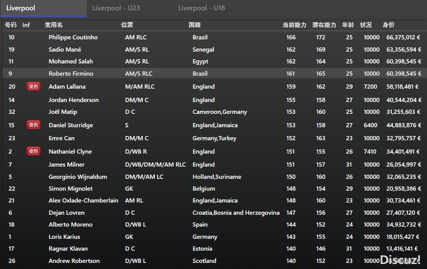Click the Holland,Suriname nationality cell

pos(217,177)
